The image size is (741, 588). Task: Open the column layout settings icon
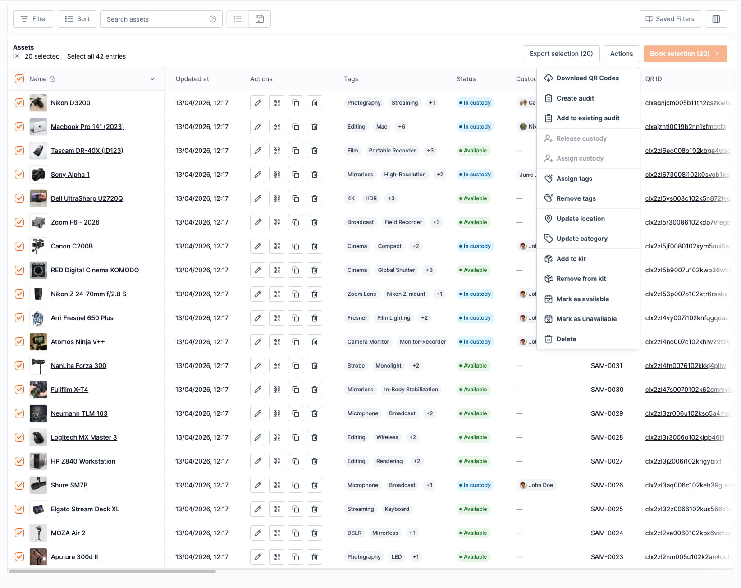[716, 19]
